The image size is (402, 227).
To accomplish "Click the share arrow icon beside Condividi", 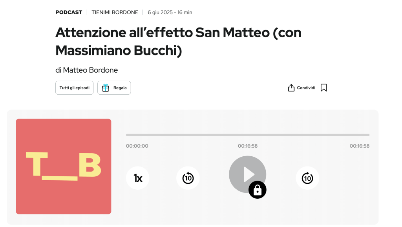I will (291, 88).
